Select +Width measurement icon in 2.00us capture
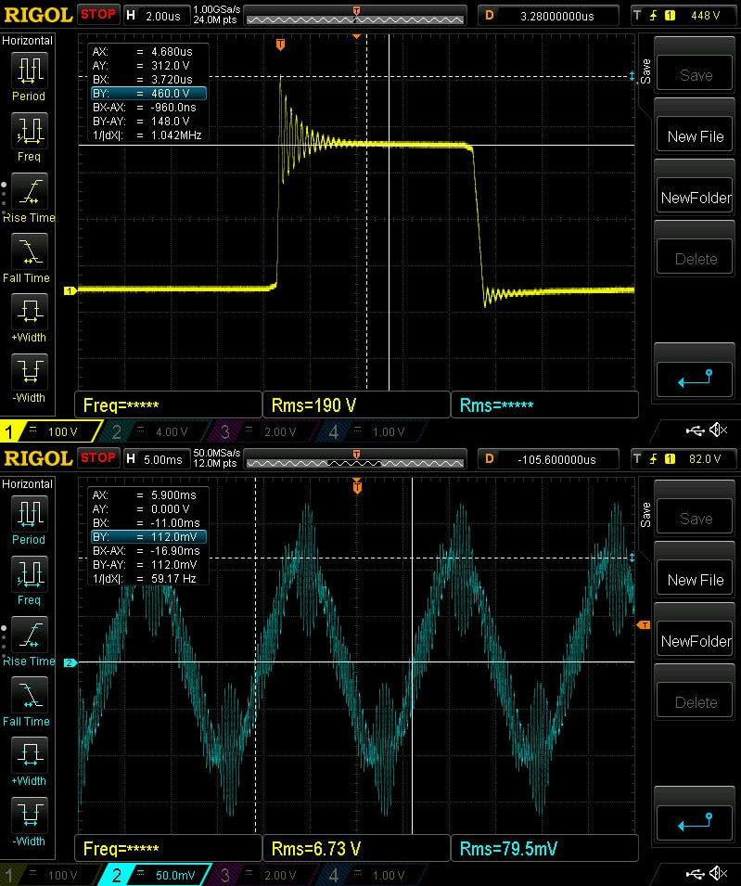Viewport: 741px width, 886px height. 30,312
